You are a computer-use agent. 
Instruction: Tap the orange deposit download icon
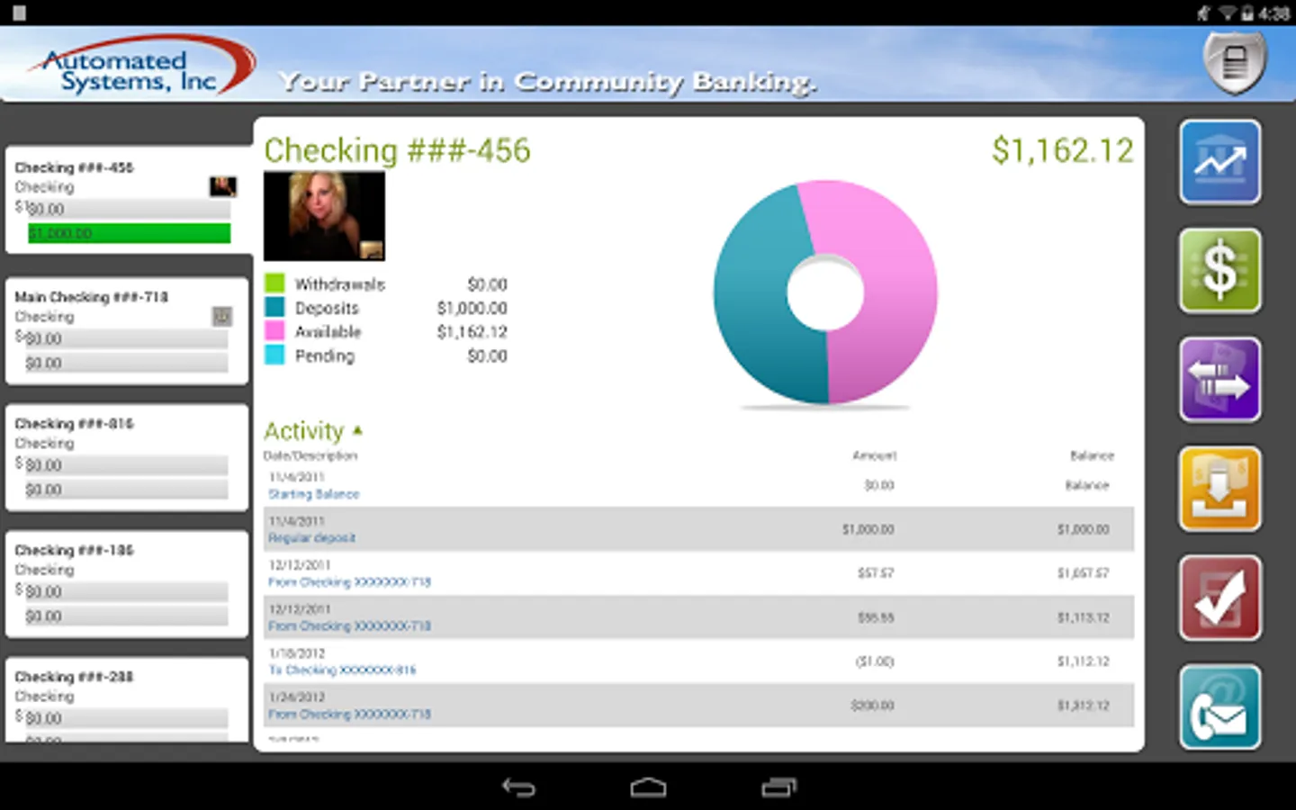[x=1219, y=489]
